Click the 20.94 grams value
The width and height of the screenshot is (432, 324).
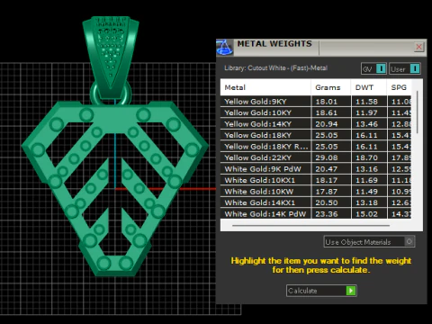point(327,124)
